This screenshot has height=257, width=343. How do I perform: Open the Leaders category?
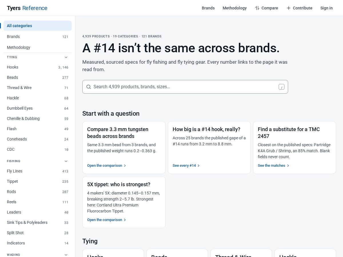click(x=37, y=212)
